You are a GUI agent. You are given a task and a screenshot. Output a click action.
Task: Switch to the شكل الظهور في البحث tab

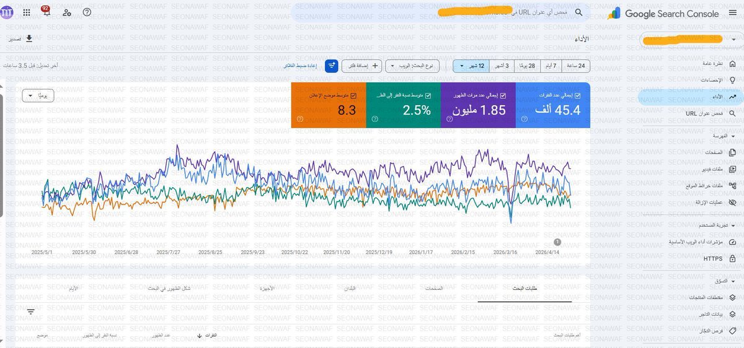(x=169, y=289)
